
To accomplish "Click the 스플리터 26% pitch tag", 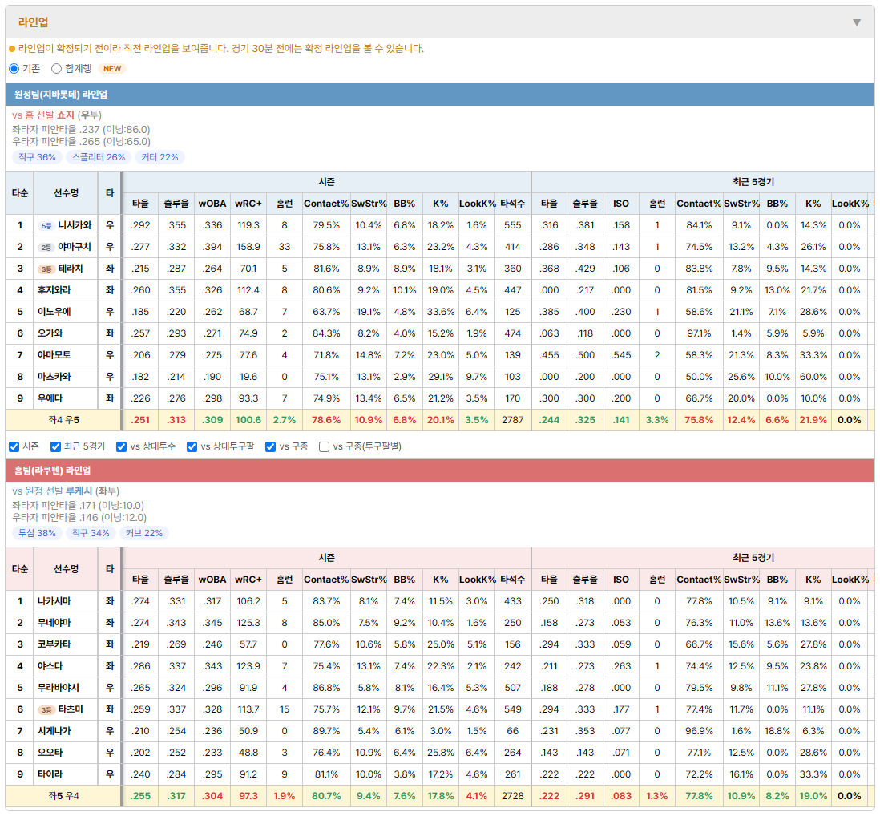I will (x=99, y=157).
